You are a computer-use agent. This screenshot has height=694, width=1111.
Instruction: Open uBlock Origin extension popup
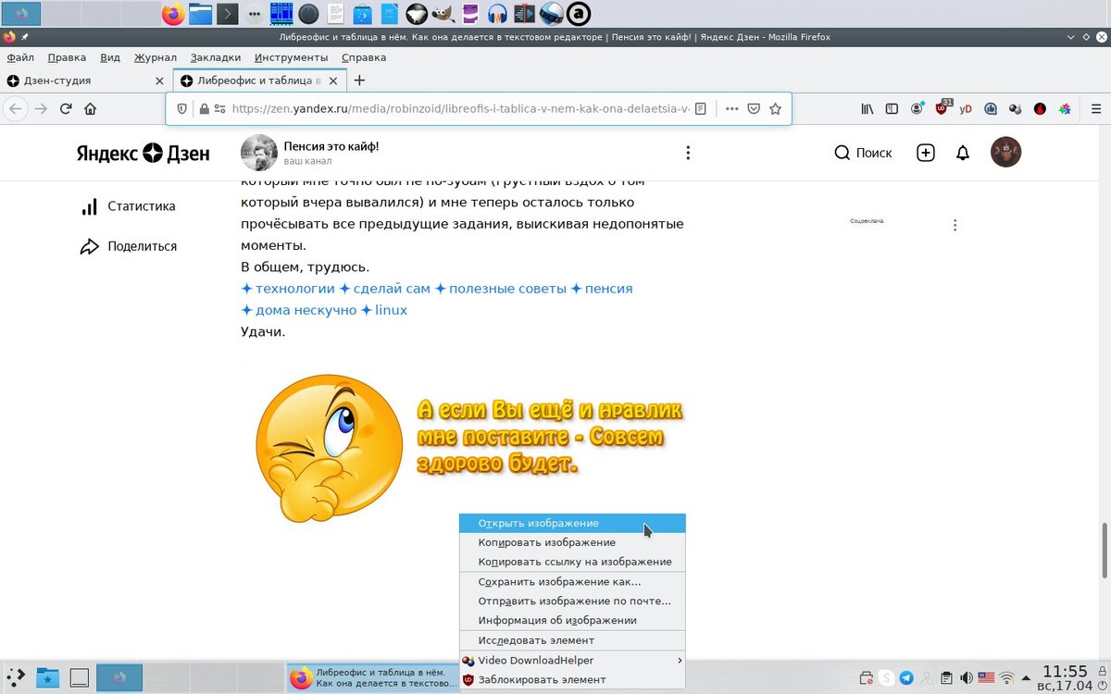pyautogui.click(x=942, y=107)
